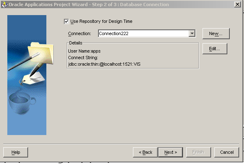Create a new connection with New...
Image resolution: width=244 pixels, height=164 pixels.
click(x=216, y=33)
